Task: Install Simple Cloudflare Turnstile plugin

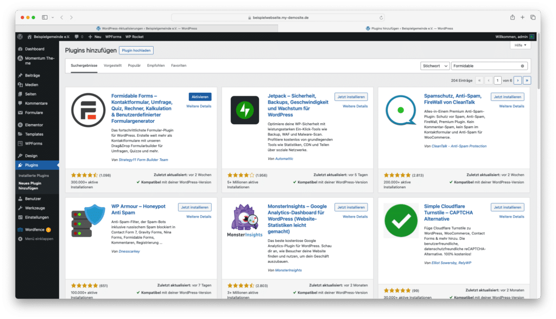Action: click(x=508, y=207)
